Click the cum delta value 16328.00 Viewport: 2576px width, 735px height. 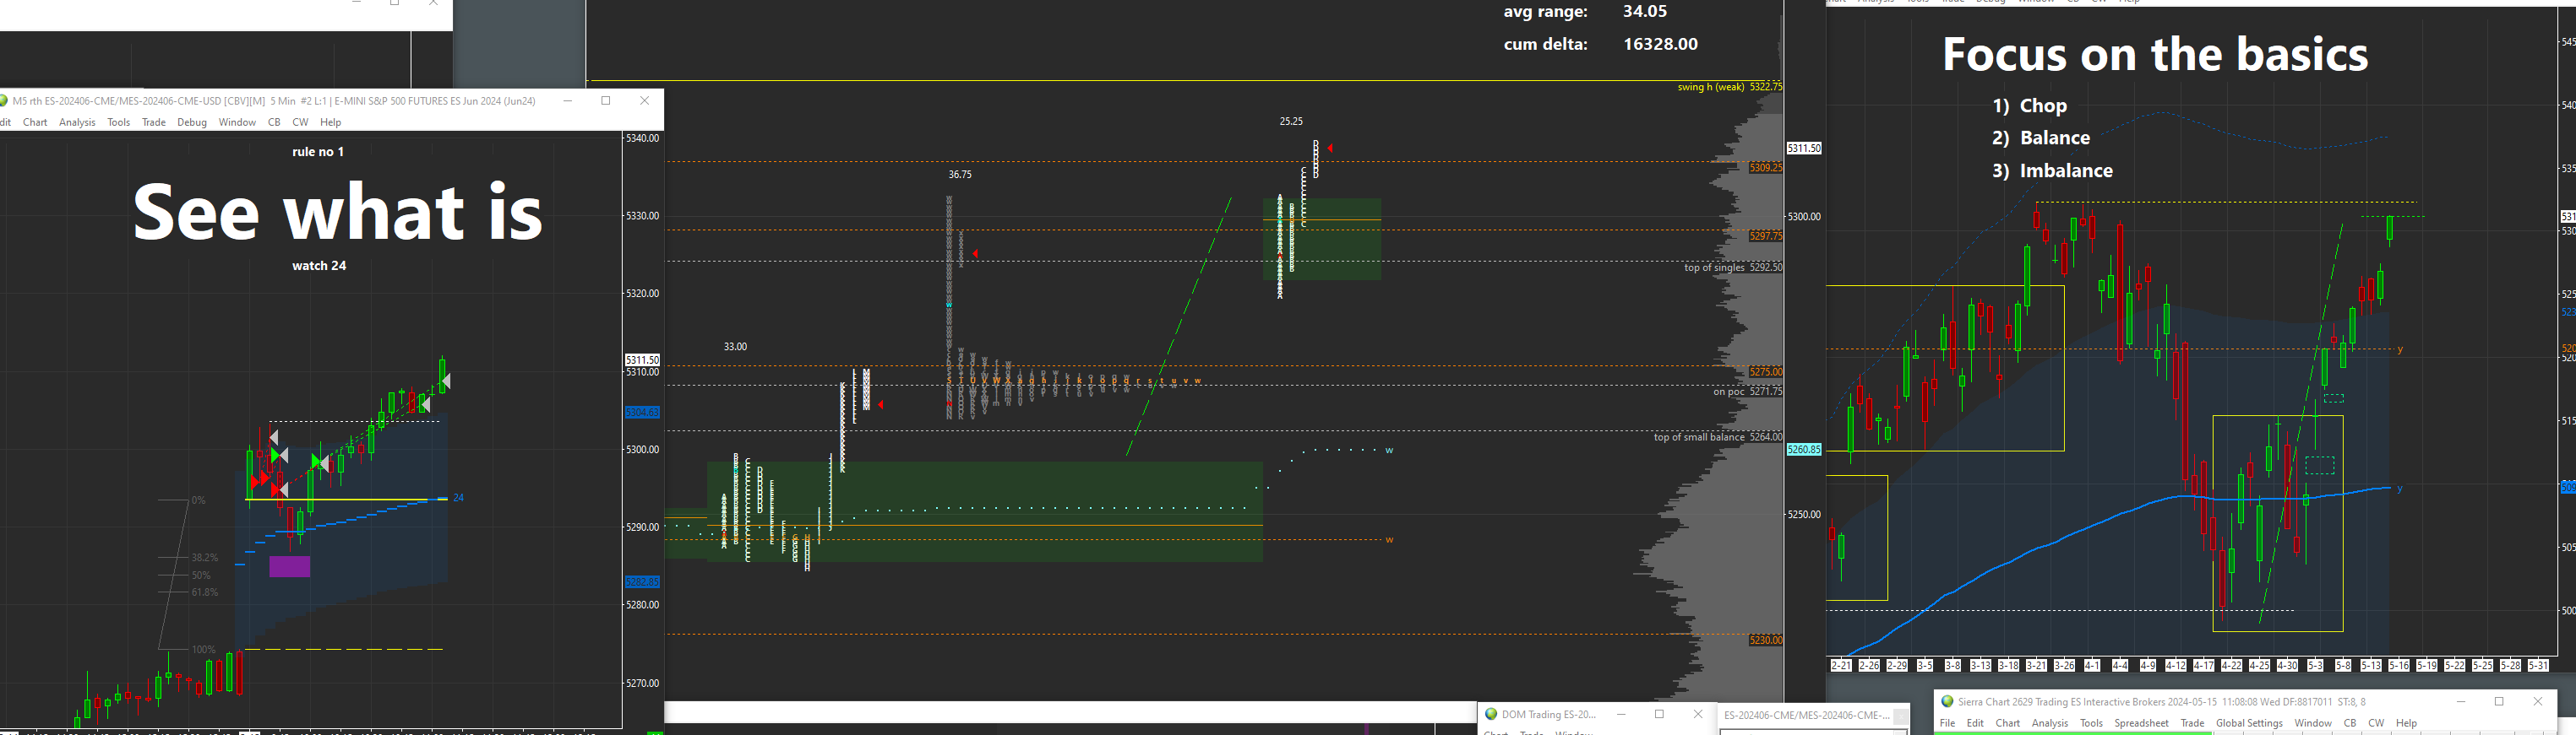(x=1660, y=44)
